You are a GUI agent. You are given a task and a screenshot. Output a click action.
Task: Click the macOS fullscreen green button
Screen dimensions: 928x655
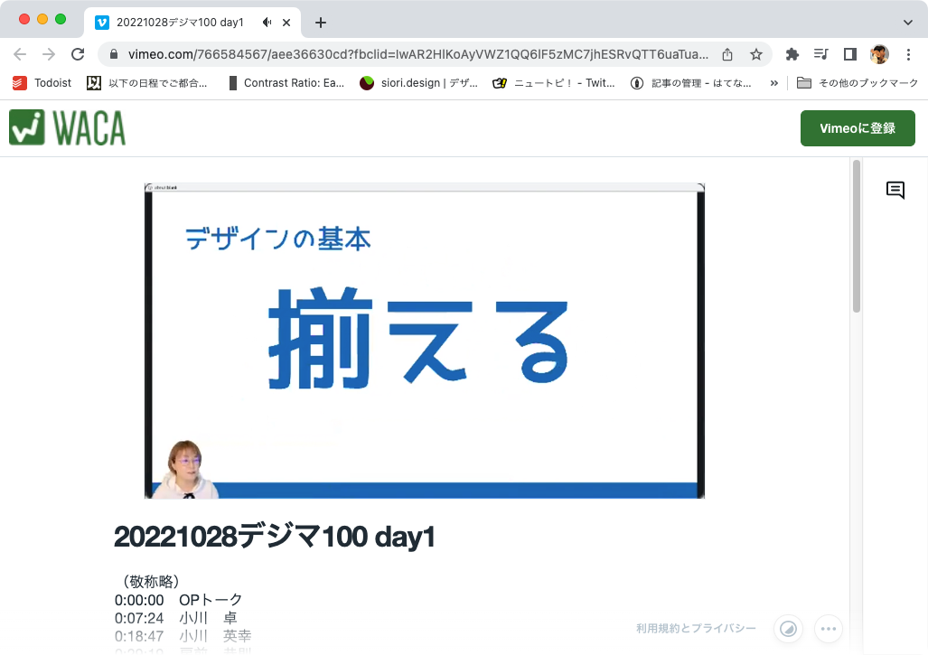click(x=61, y=19)
